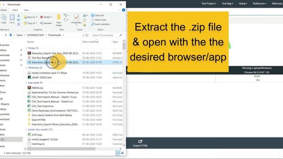Click the Rename button in ribbon
The height and width of the screenshot is (159, 283).
(46, 23)
